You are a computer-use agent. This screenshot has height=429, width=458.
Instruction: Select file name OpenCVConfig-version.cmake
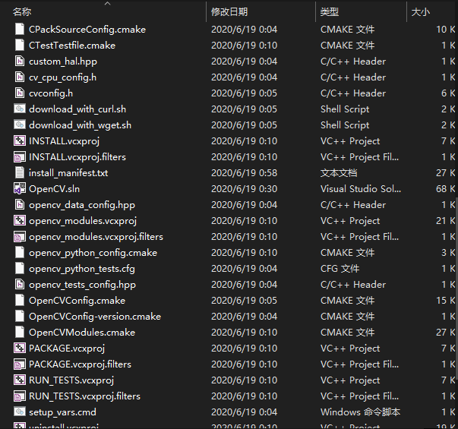point(95,317)
